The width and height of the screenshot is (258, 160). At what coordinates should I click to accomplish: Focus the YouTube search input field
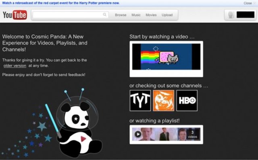coord(71,15)
